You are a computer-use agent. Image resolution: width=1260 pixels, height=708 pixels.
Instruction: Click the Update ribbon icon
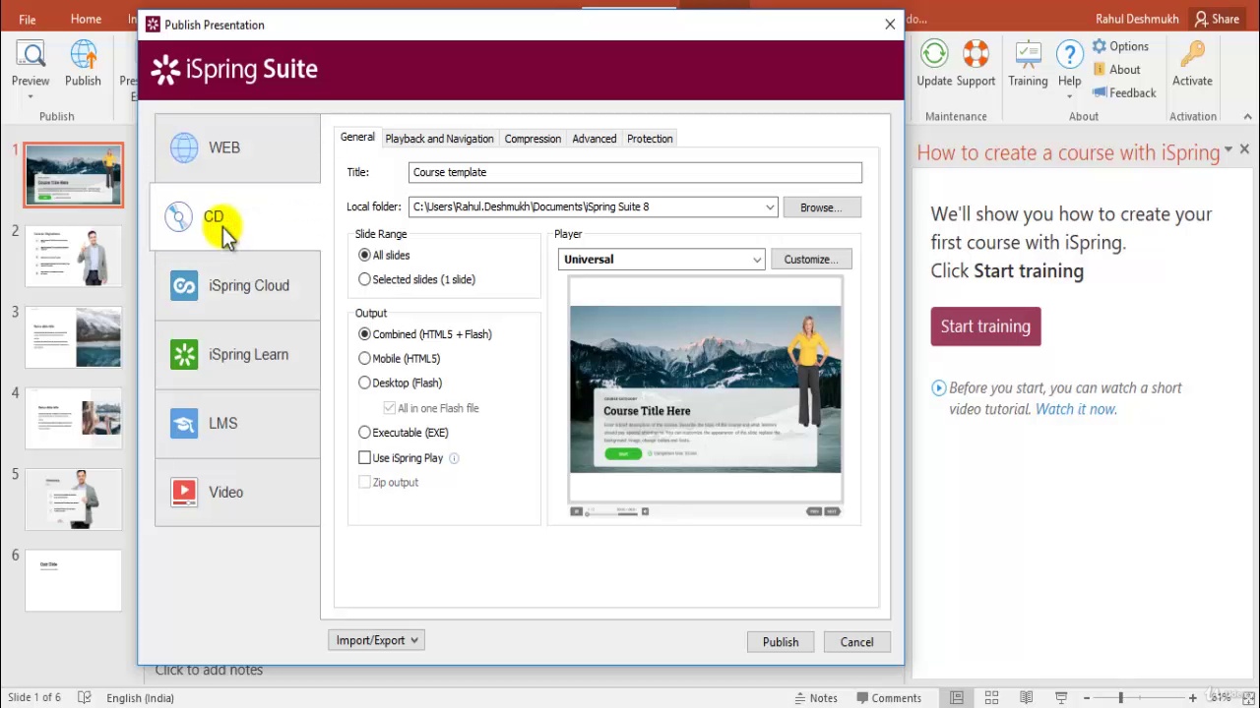934,55
